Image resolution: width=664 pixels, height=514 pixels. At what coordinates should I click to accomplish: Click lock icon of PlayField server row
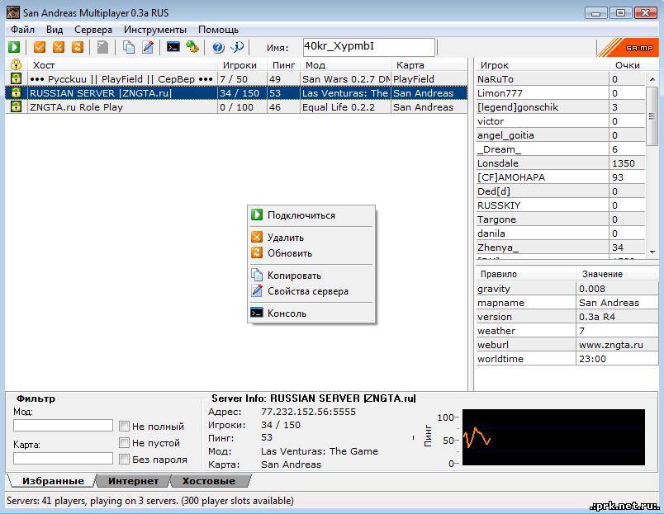[x=16, y=78]
